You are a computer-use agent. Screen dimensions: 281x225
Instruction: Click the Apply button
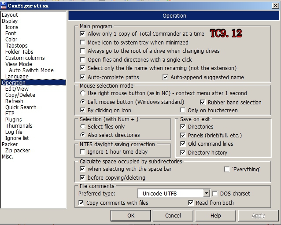point(258,215)
